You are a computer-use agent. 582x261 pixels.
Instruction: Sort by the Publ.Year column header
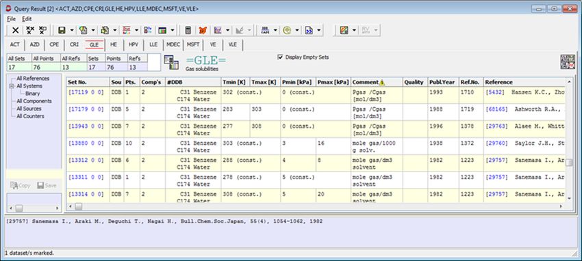(443, 82)
